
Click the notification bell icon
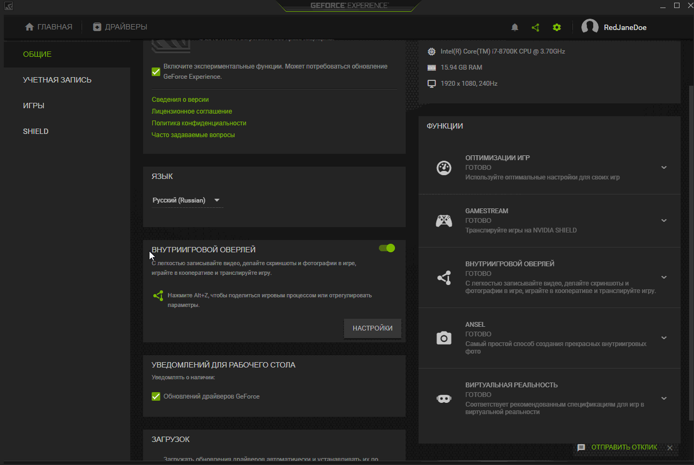[514, 27]
